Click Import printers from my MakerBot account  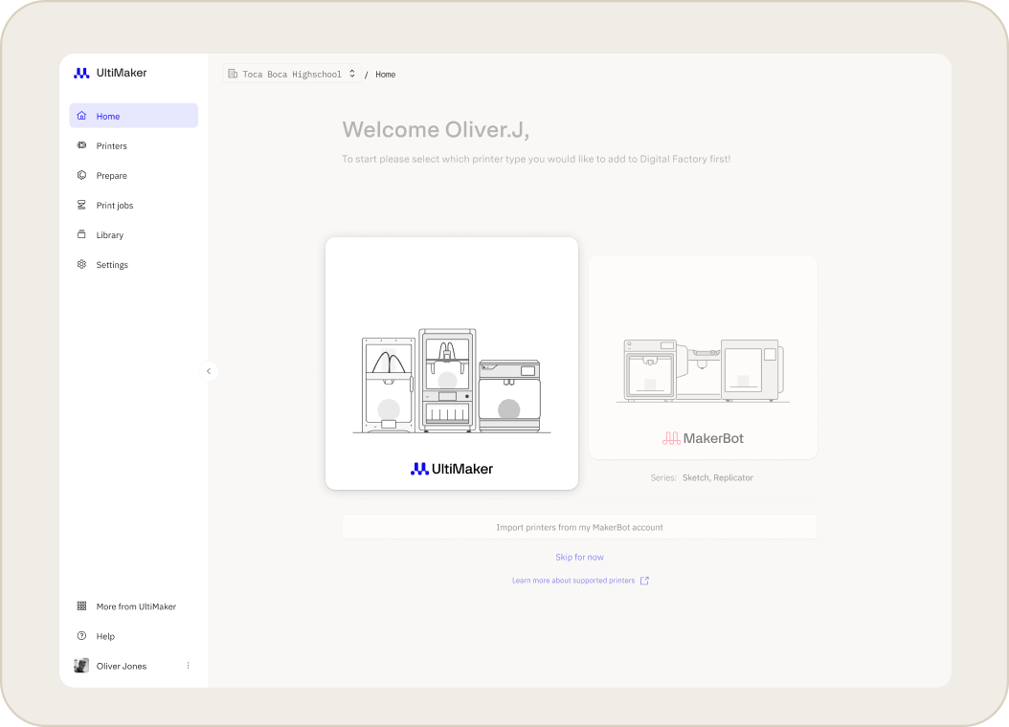click(580, 527)
